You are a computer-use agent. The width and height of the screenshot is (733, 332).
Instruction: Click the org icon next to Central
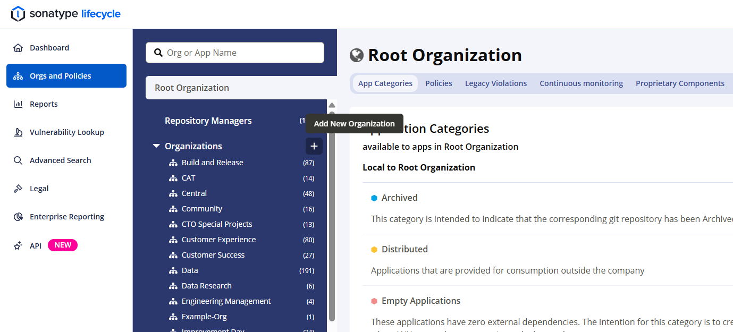[x=173, y=193]
